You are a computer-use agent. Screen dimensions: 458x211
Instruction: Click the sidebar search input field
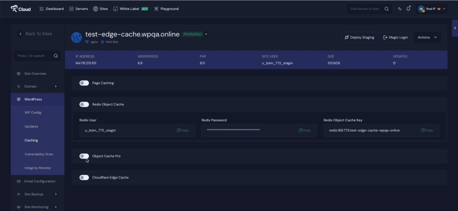tap(33, 56)
